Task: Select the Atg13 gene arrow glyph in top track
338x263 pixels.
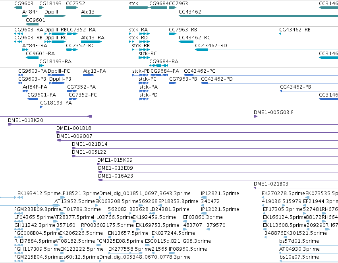Action: click(91, 16)
